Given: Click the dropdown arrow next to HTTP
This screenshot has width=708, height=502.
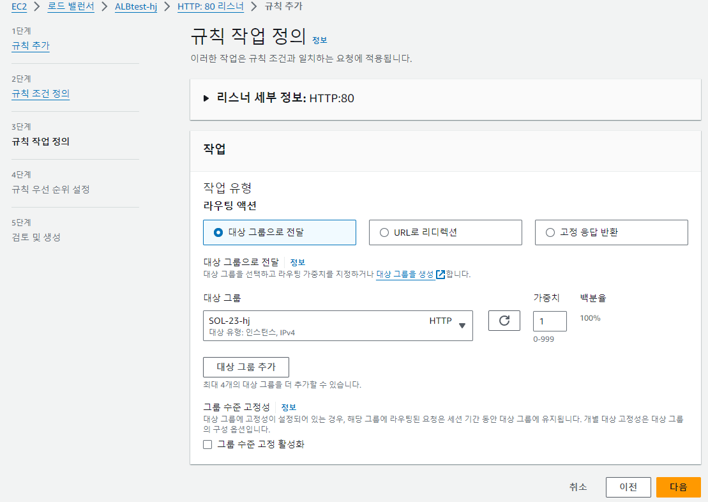Looking at the screenshot, I should [x=462, y=325].
